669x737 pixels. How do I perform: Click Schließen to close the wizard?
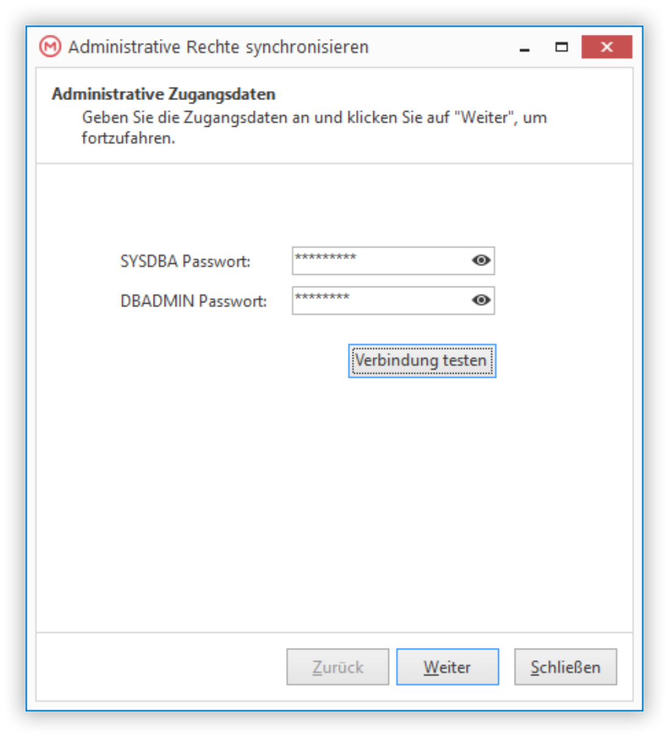point(565,667)
